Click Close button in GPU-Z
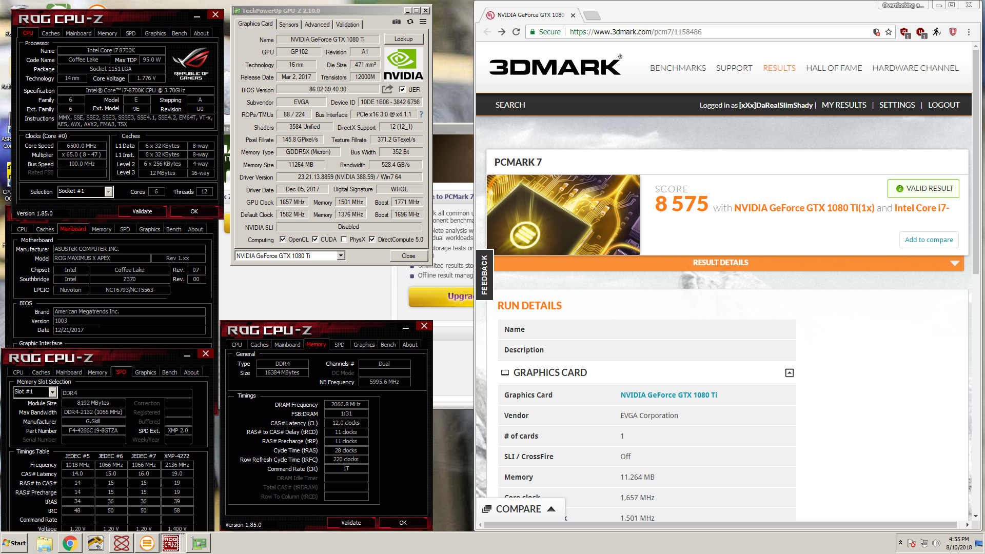Screen dimensions: 985x554 409,256
